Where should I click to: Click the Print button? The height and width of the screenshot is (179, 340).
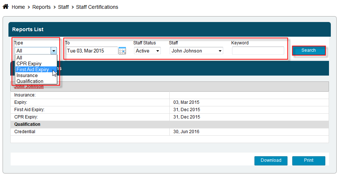tap(308, 160)
